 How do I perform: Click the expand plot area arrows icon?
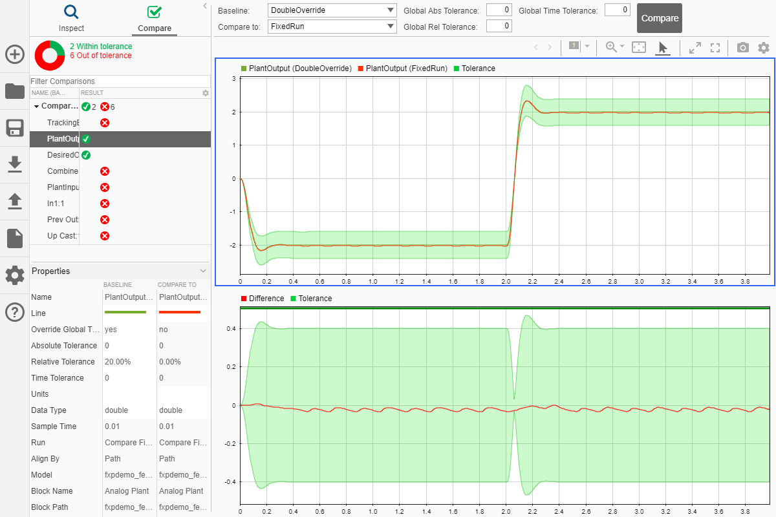[x=695, y=47]
